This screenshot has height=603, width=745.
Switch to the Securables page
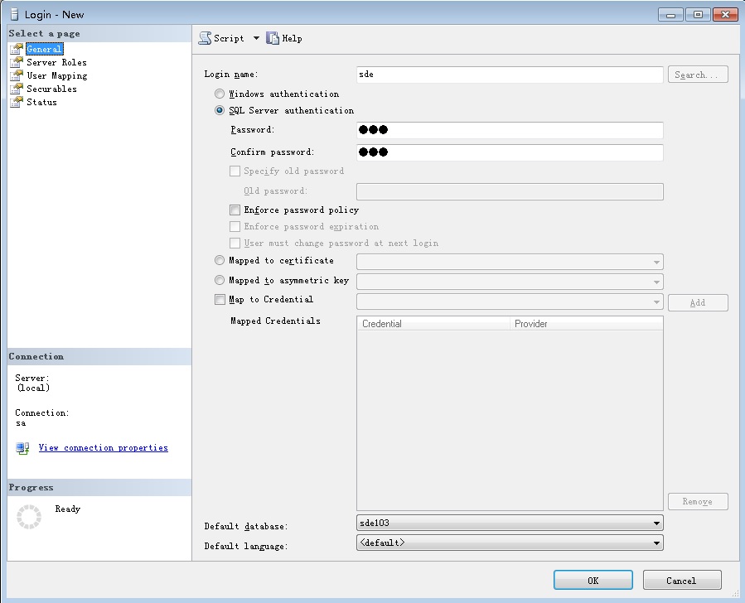point(51,89)
